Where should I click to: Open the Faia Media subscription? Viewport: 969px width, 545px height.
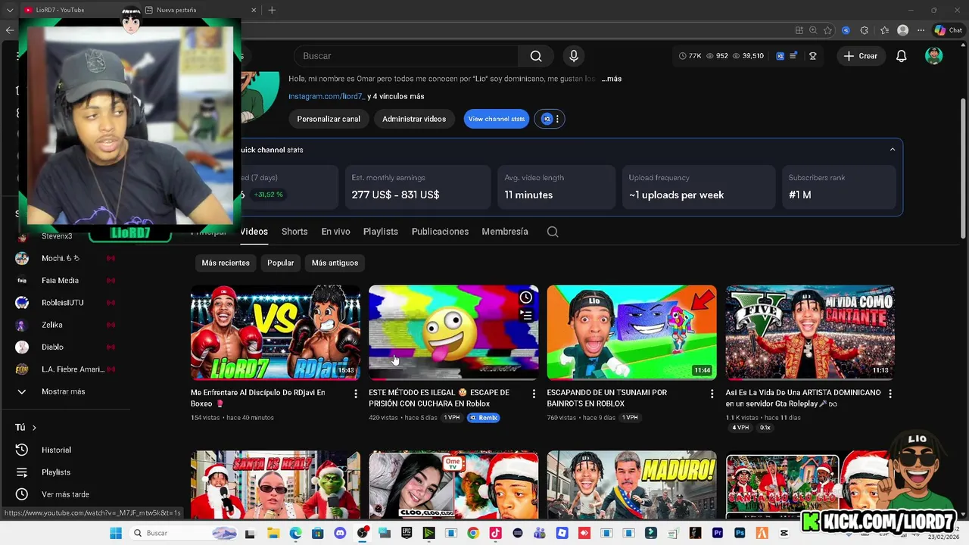(x=60, y=280)
